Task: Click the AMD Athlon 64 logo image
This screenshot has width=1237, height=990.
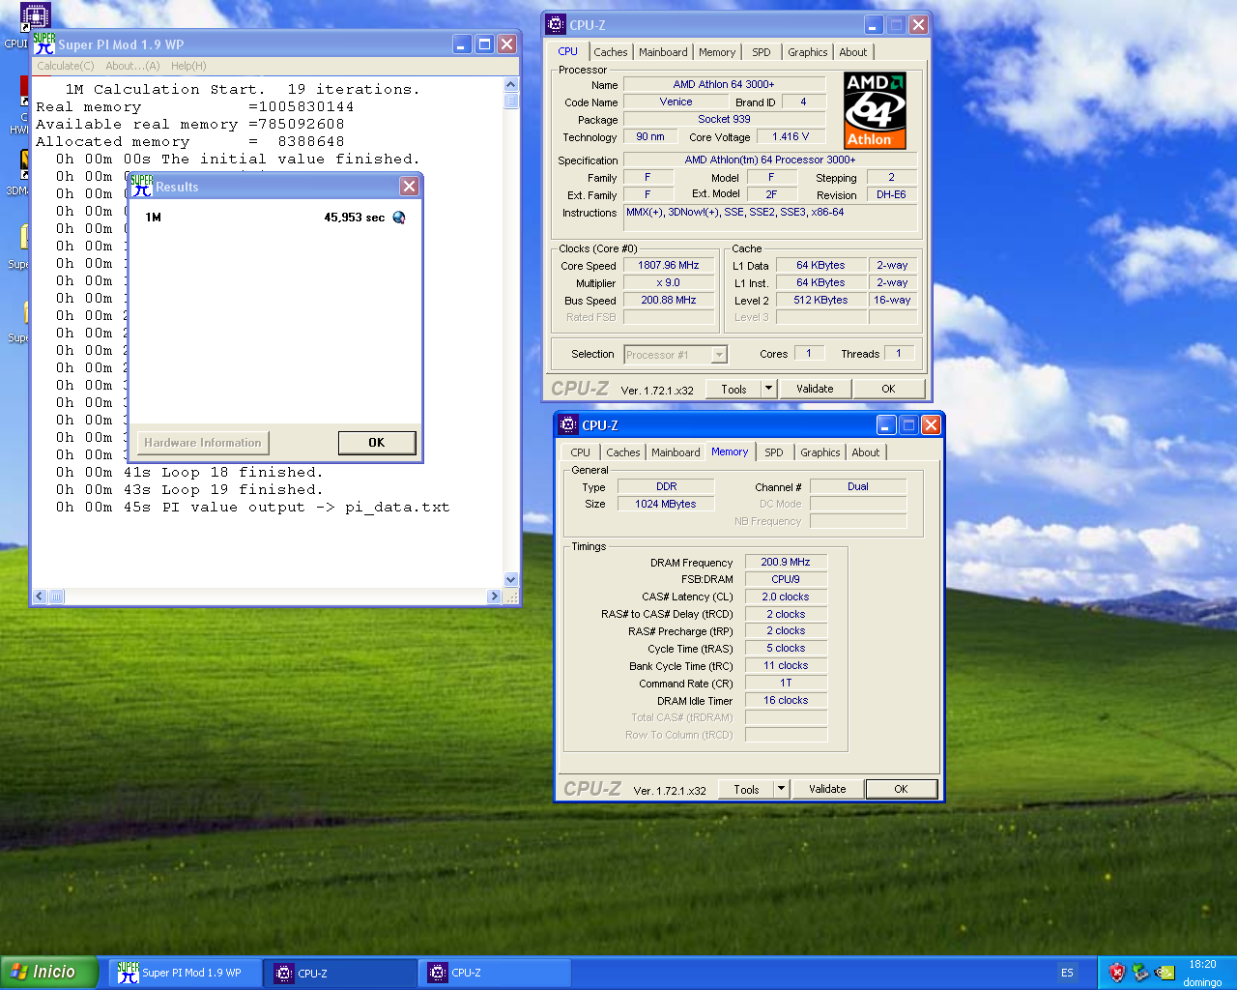Action: tap(875, 110)
